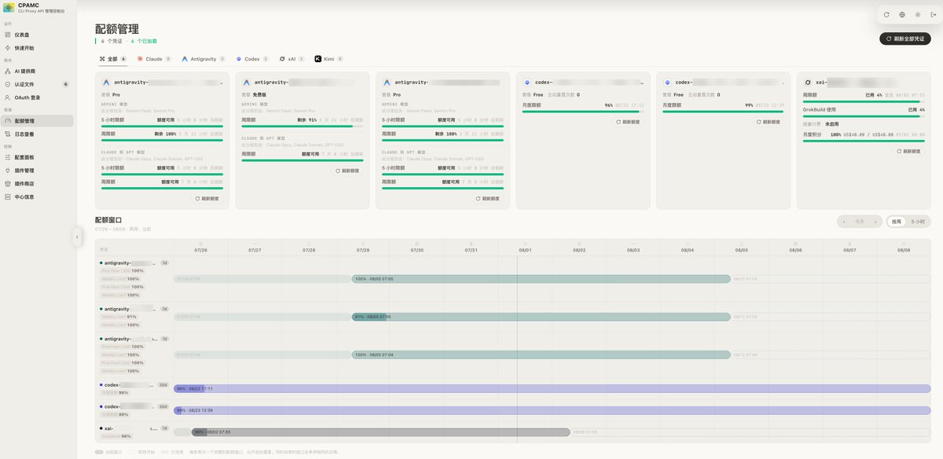Image resolution: width=943 pixels, height=459 pixels.
Task: Go to previous period with left arrow
Action: [844, 222]
